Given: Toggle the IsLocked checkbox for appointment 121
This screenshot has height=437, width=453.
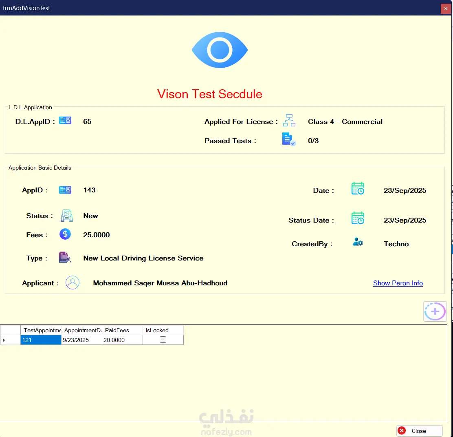Looking at the screenshot, I should 163,340.
